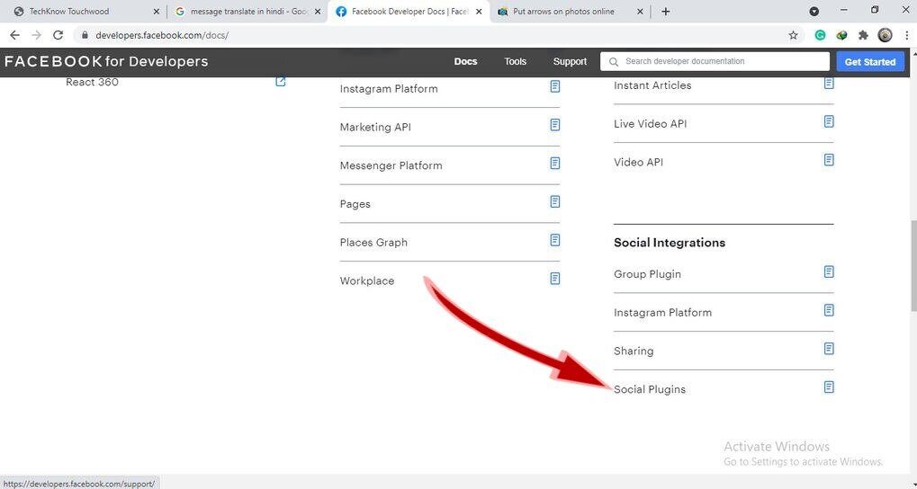Go forward in browser history
917x489 pixels.
(36, 35)
